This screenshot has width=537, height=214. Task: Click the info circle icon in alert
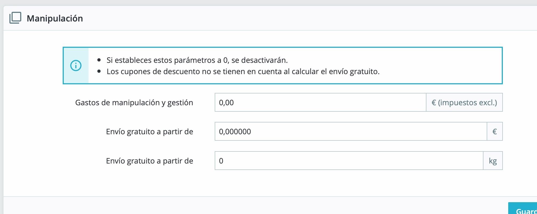click(76, 66)
